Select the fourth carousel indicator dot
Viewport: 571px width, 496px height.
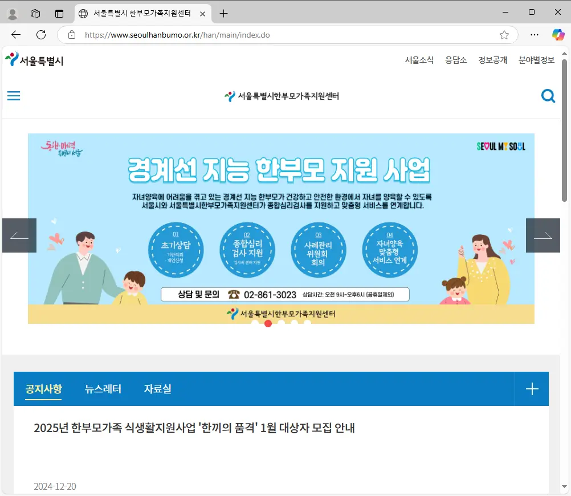(294, 323)
